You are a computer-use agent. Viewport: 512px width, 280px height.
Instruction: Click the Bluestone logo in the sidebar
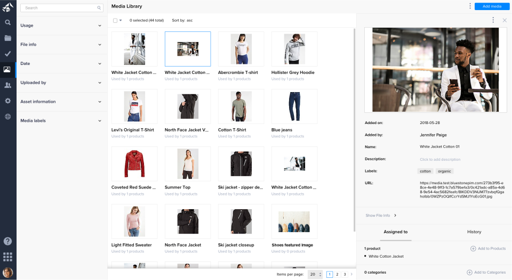coord(8,7)
